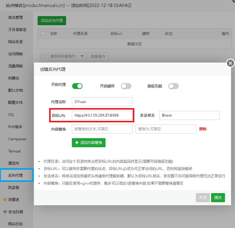This screenshot has height=228, width=235.
Task: Click the 批量操作 button
Action: click(x=98, y=56)
